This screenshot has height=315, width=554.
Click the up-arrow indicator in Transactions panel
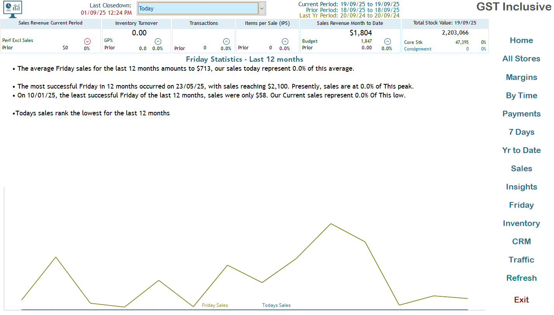click(x=226, y=41)
